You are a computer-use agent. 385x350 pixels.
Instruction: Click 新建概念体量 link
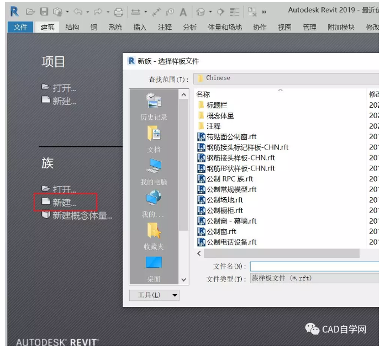pos(77,215)
